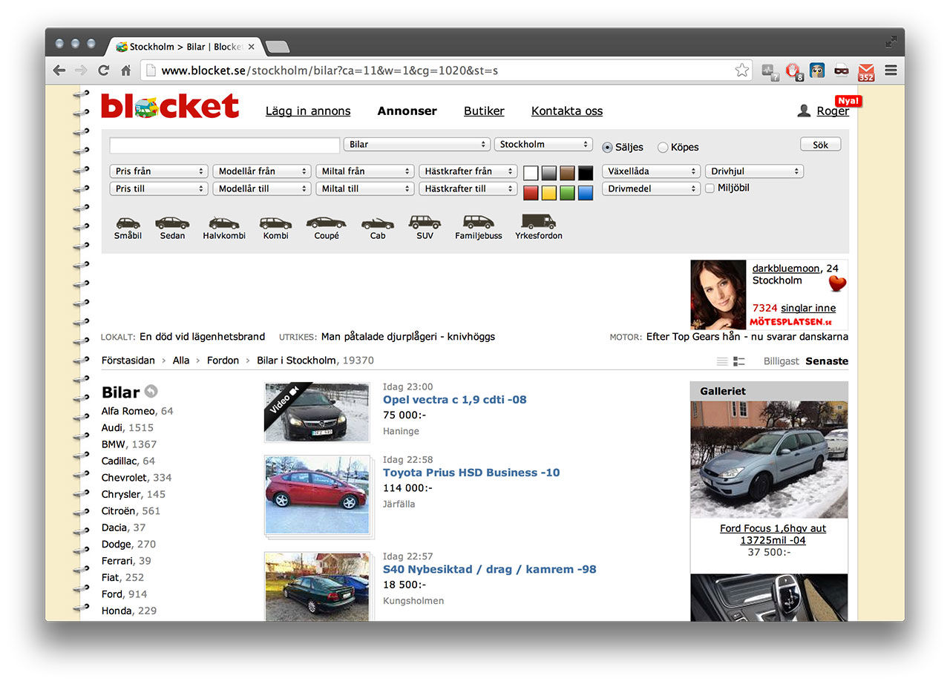Pick the yellow color swatch

coord(549,193)
